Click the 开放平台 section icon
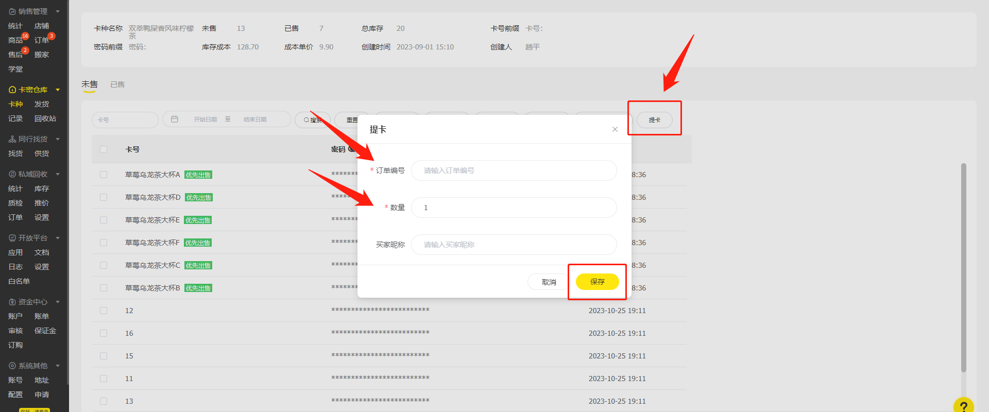Screen dimensions: 989x412 coord(12,238)
